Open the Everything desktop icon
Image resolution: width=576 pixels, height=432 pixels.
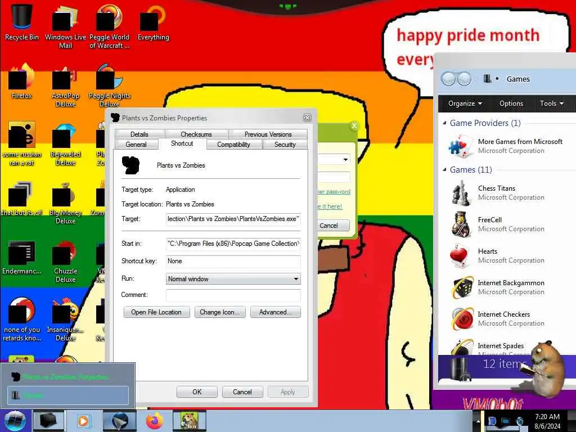[153, 22]
